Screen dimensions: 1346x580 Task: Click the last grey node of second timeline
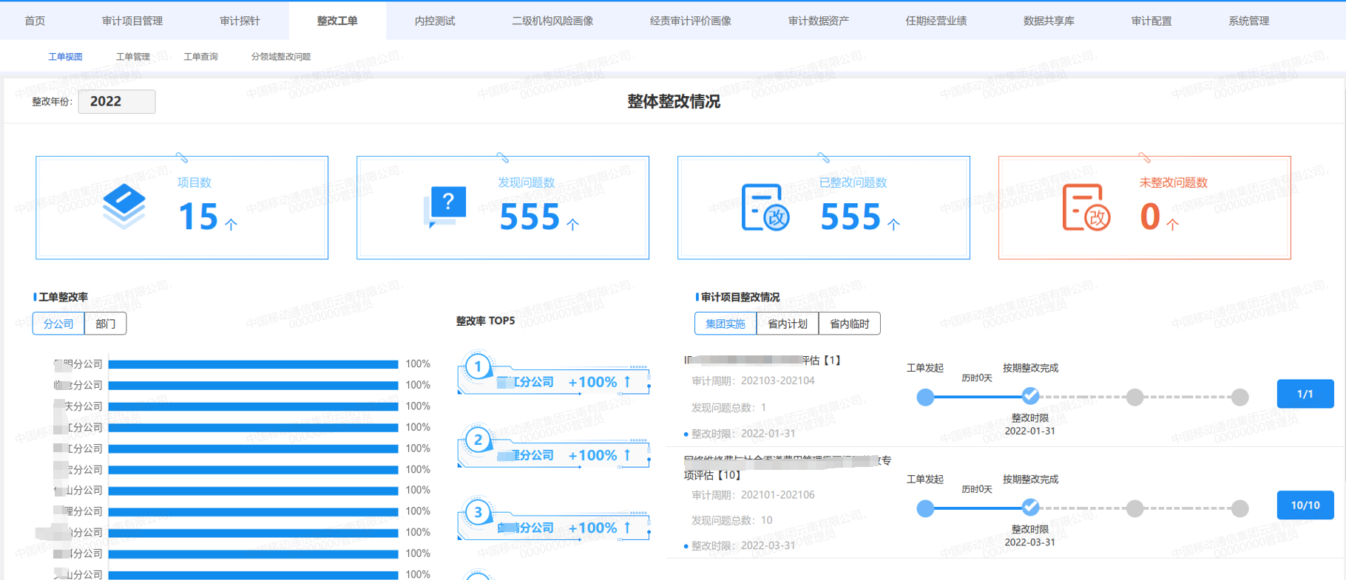tap(1240, 508)
